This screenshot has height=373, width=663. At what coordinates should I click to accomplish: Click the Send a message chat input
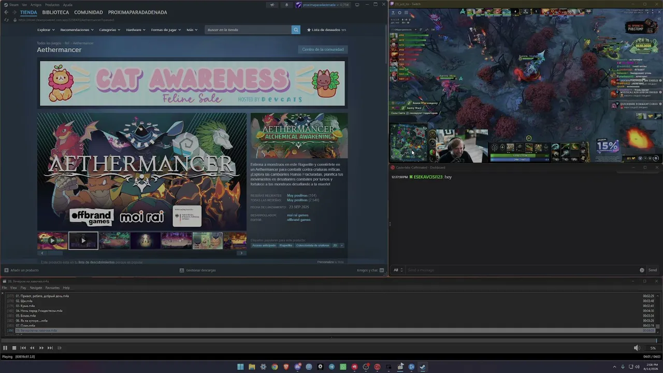(521, 270)
